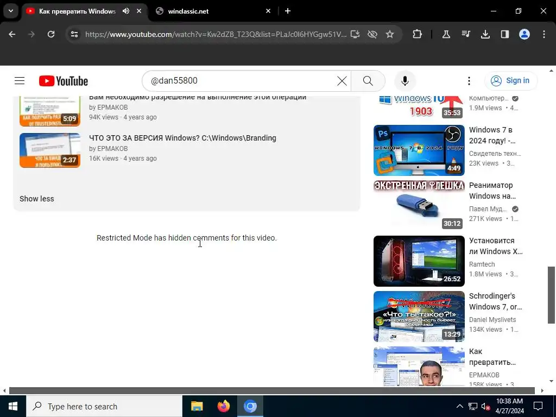556x417 pixels.
Task: Close the winclassic.net tab
Action: 268,11
